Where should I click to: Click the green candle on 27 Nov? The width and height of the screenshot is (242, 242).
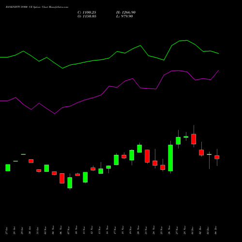pyautogui.click(x=178, y=141)
